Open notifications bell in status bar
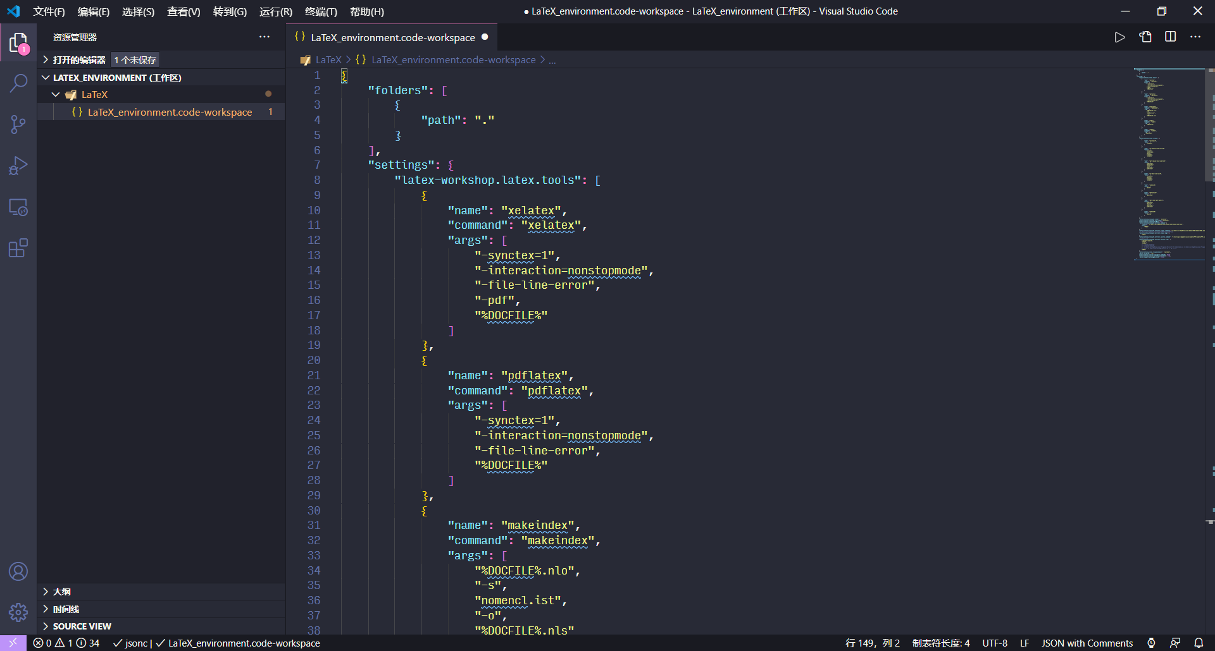Viewport: 1215px width, 651px height. [x=1199, y=643]
